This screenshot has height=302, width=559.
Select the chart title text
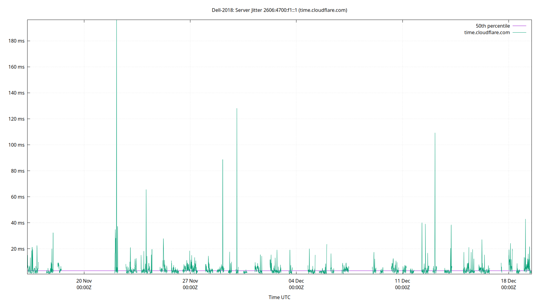click(279, 10)
